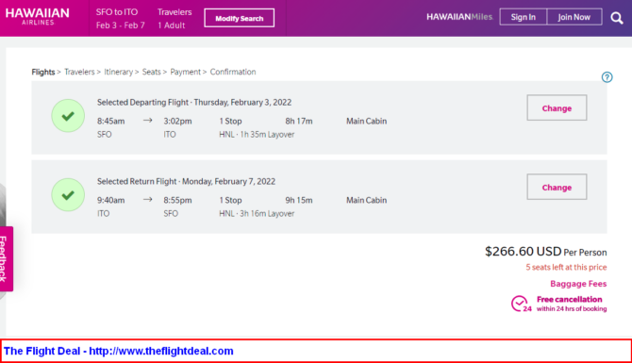Click Sign In button
The image size is (632, 363).
point(524,17)
